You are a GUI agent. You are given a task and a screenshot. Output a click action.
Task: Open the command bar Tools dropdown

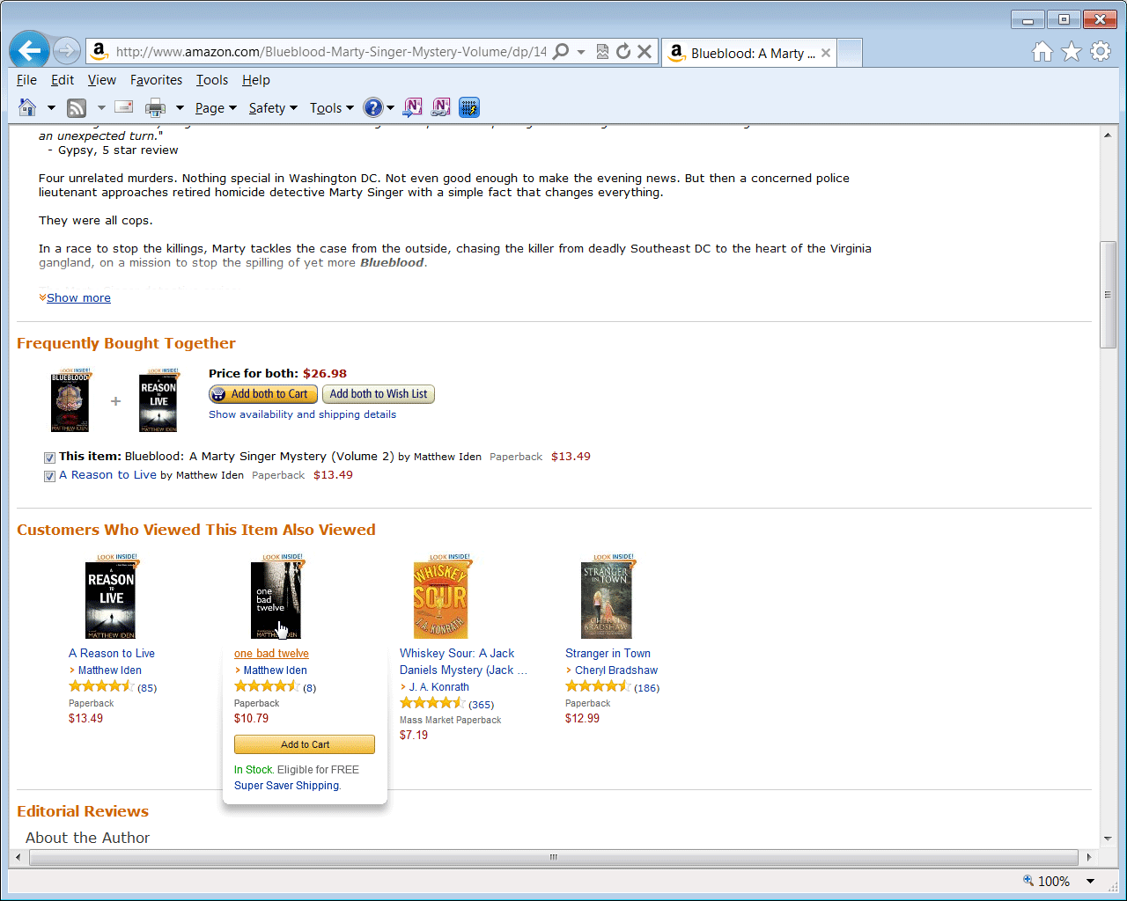coord(331,107)
